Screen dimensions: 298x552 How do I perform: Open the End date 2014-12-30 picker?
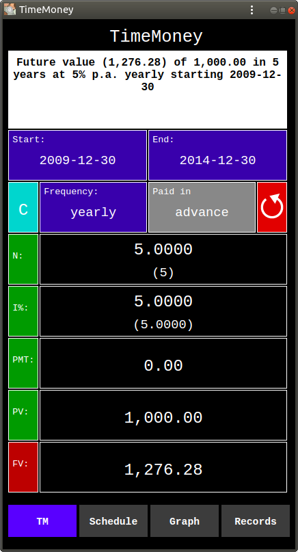click(x=218, y=155)
